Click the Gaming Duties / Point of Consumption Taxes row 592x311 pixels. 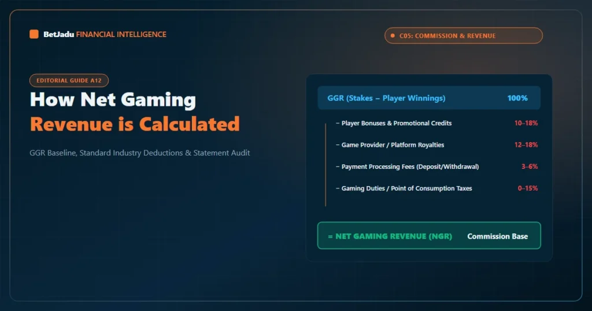tap(437, 188)
